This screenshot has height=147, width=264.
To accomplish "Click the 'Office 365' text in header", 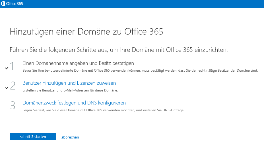I will 15,4.
